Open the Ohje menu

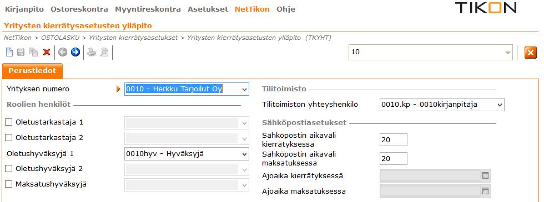[x=286, y=9]
